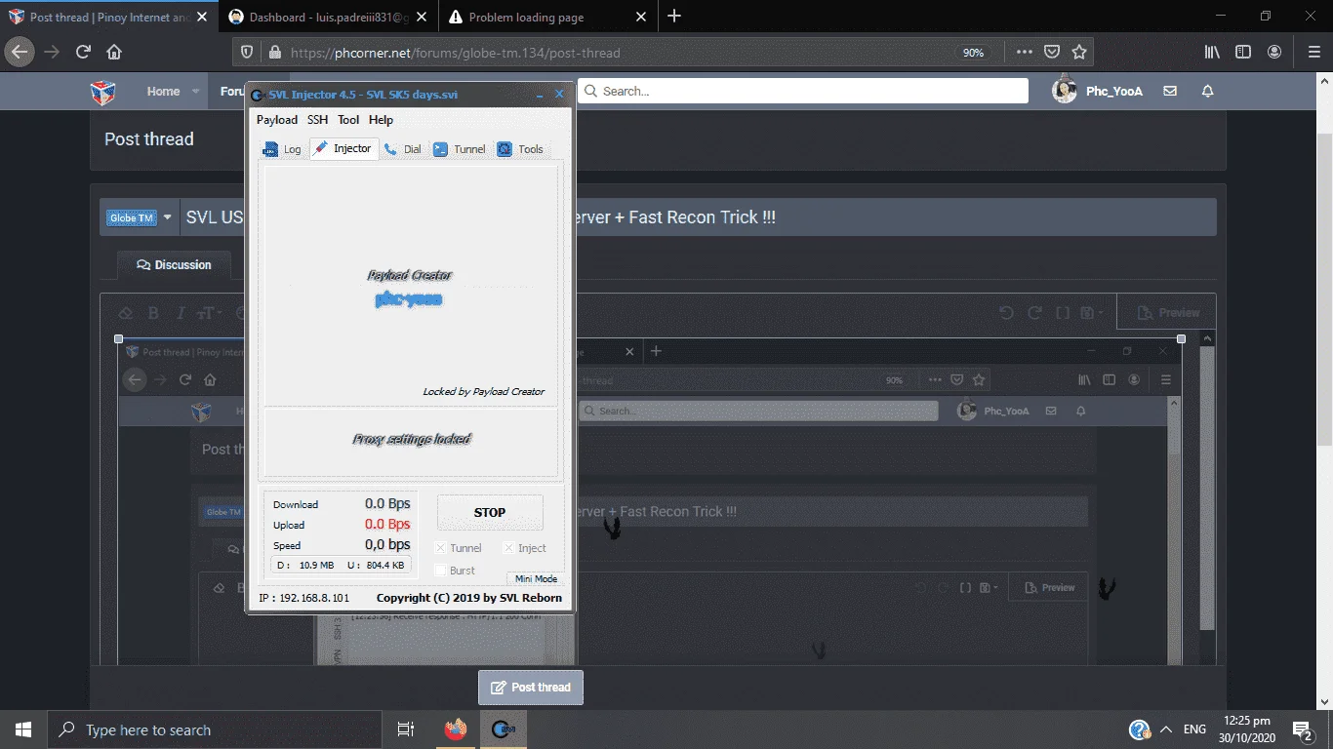Open the save draft dropdown
Screen dimensions: 1333x749
tap(1093, 313)
